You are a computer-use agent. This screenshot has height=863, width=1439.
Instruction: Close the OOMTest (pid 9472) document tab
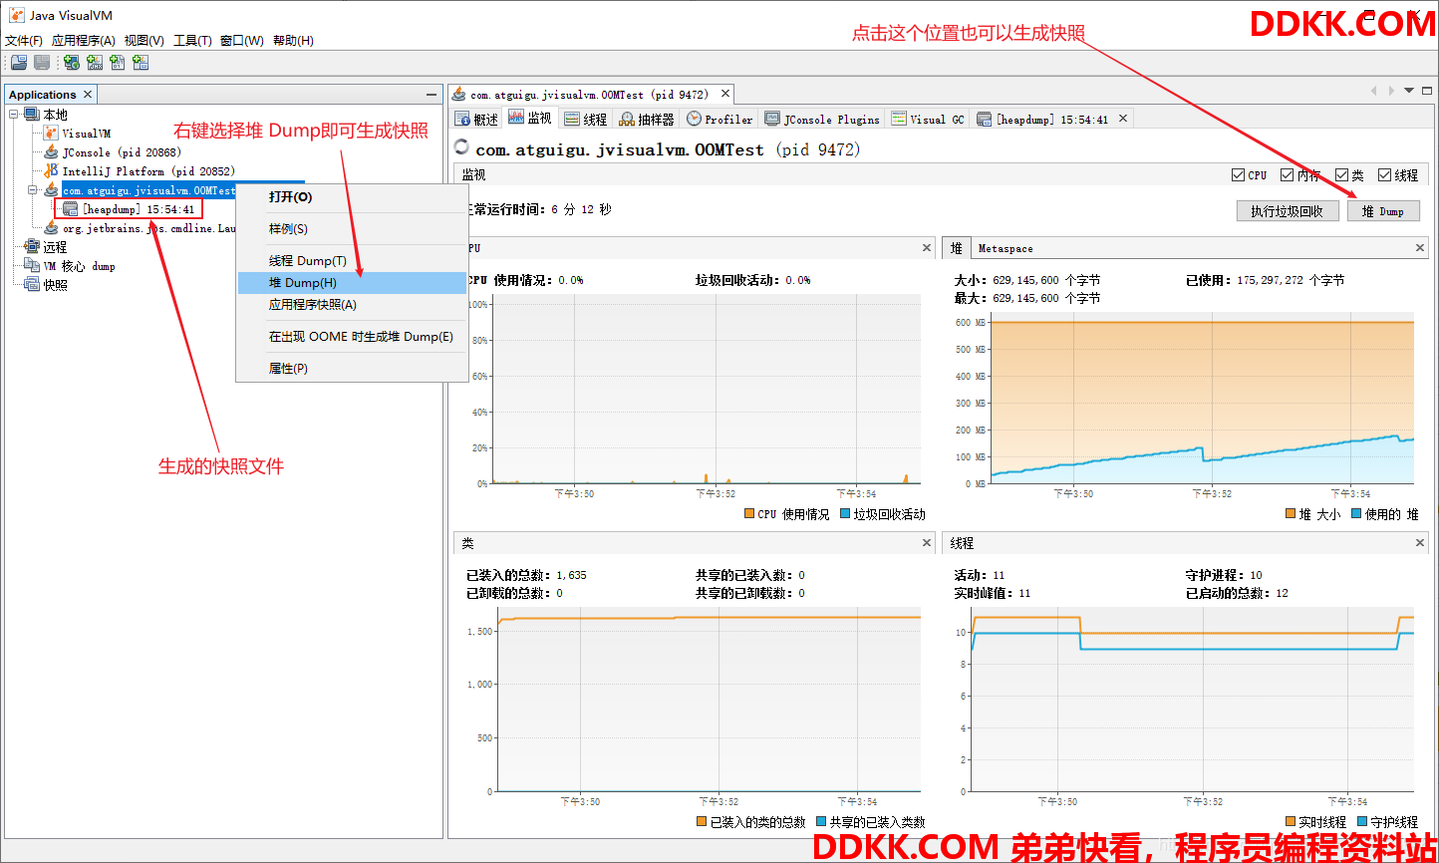click(x=725, y=94)
